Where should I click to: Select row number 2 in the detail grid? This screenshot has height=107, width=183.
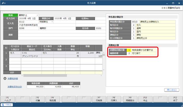tap(6, 61)
